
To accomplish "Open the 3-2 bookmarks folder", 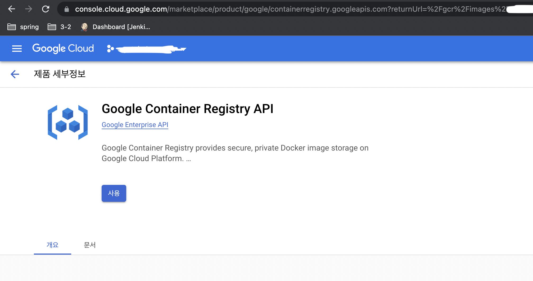I will click(59, 27).
